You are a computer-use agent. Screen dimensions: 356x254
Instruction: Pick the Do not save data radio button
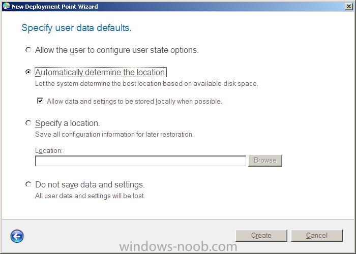[x=28, y=184]
